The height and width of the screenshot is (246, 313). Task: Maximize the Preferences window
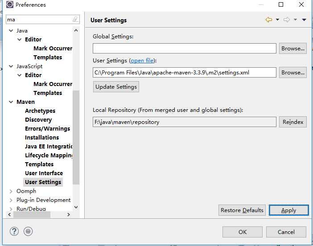tap(281, 4)
